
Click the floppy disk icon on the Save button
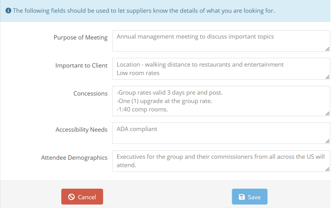tap(242, 196)
